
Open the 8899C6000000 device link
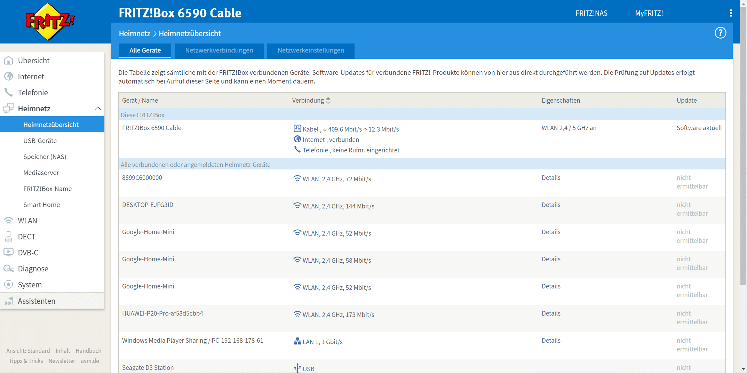click(142, 178)
